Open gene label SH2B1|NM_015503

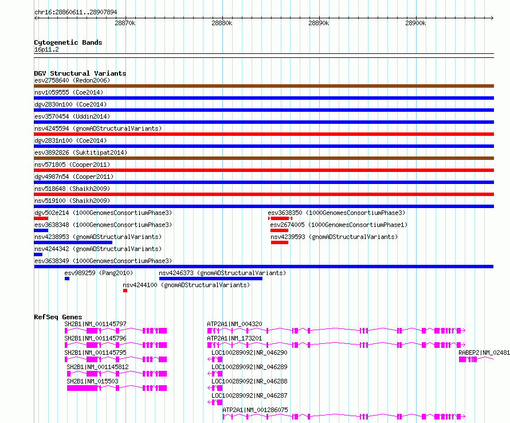(92, 381)
